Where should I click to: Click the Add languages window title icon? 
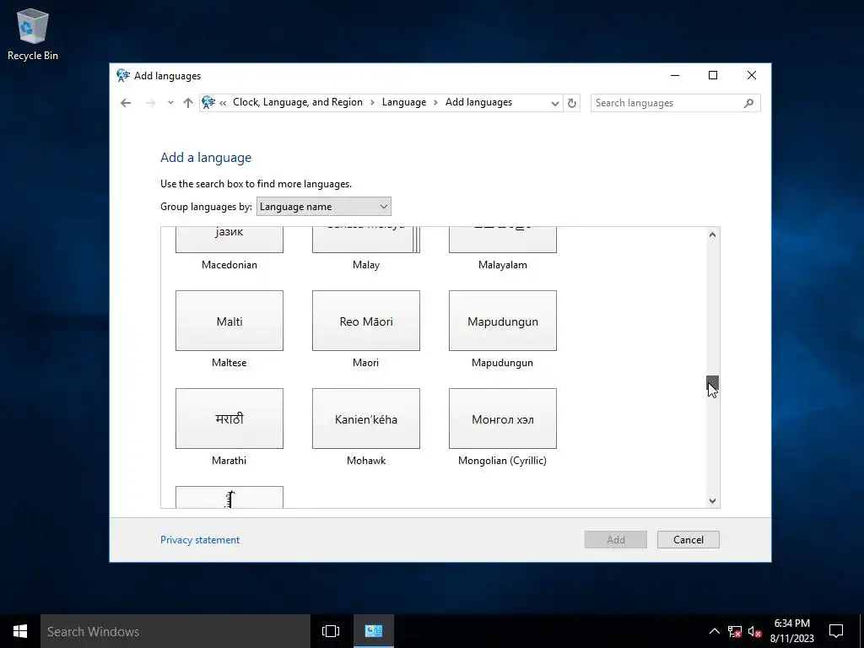123,75
